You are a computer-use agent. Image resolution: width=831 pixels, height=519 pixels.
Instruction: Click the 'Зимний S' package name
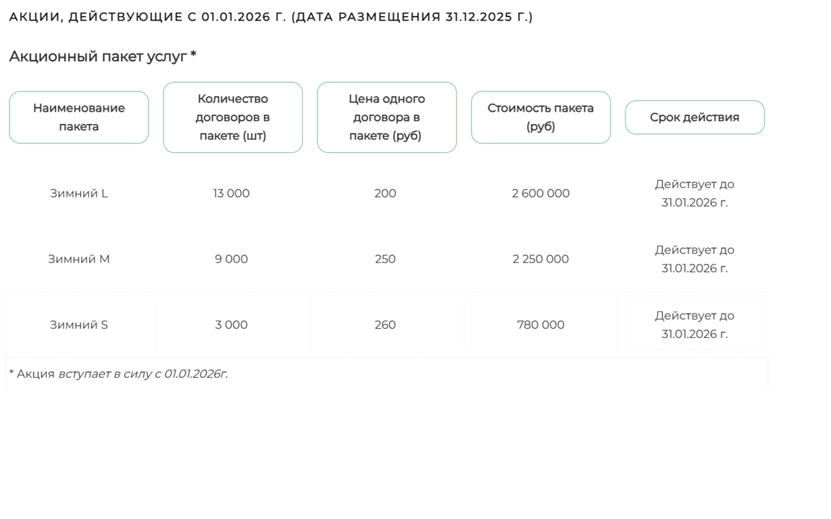coord(79,325)
